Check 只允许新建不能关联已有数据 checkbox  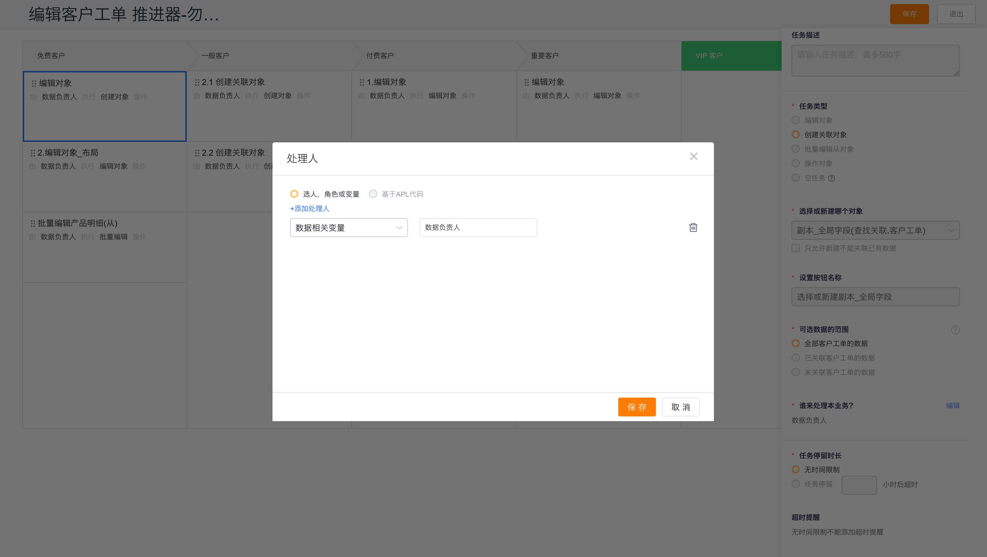pyautogui.click(x=796, y=248)
